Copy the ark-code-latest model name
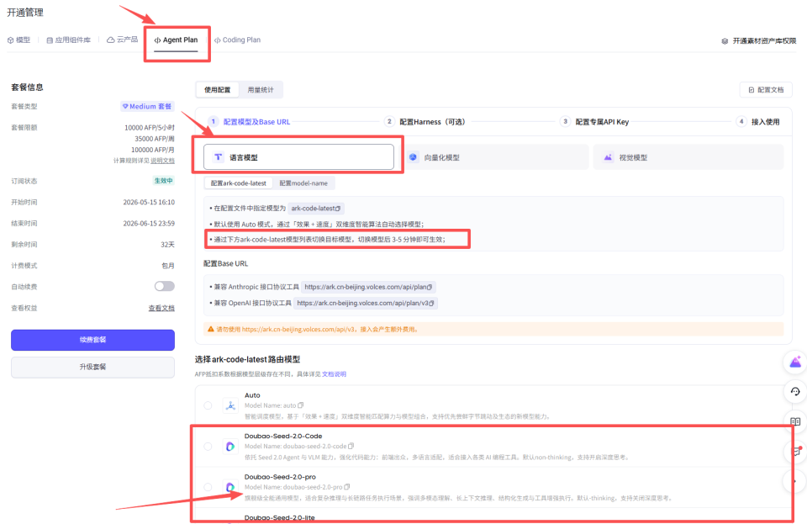This screenshot has width=807, height=524. click(x=338, y=209)
